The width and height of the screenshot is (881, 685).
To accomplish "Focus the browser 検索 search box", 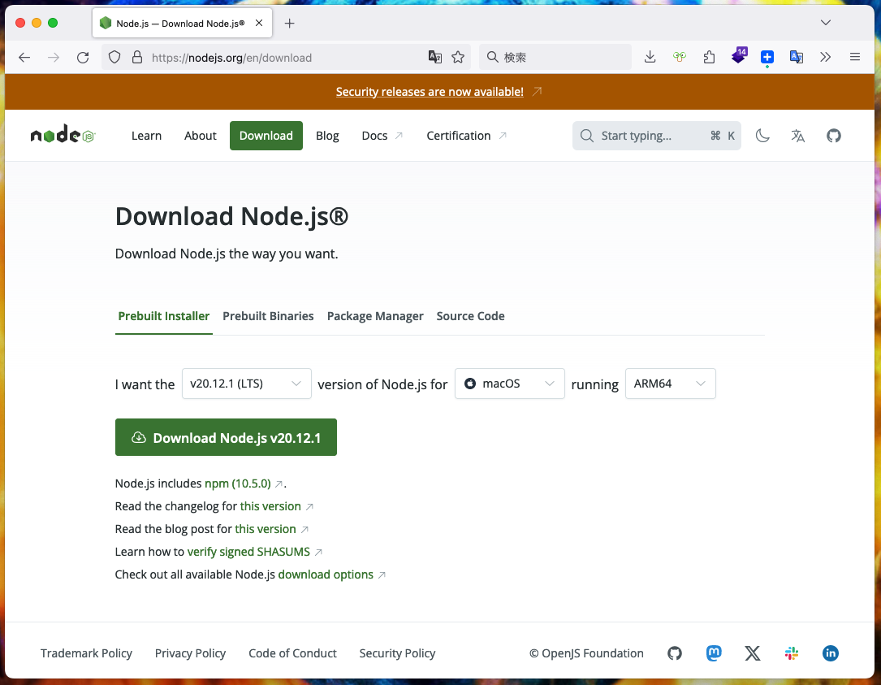I will 555,57.
